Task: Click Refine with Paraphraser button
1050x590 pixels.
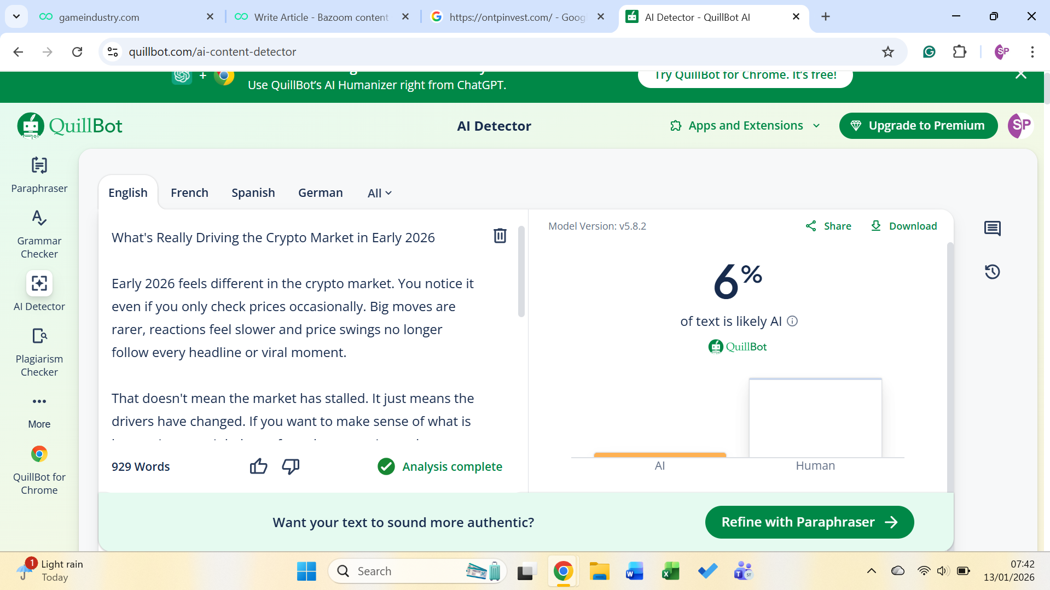Action: coord(809,522)
